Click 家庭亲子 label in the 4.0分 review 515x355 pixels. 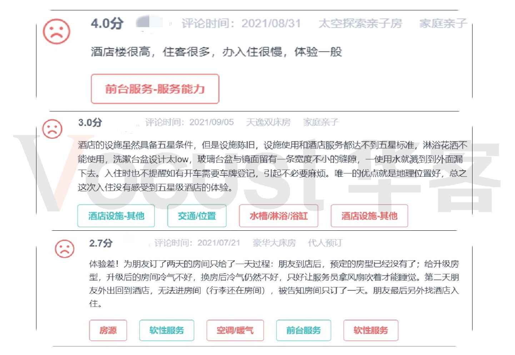pos(443,24)
